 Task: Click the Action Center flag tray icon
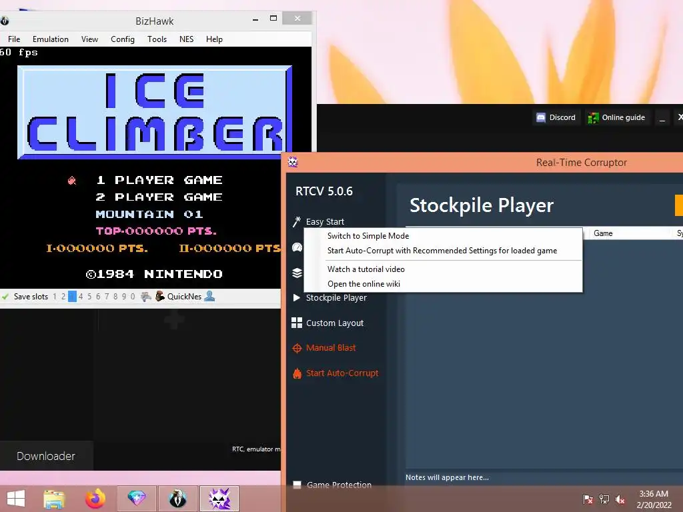click(588, 499)
